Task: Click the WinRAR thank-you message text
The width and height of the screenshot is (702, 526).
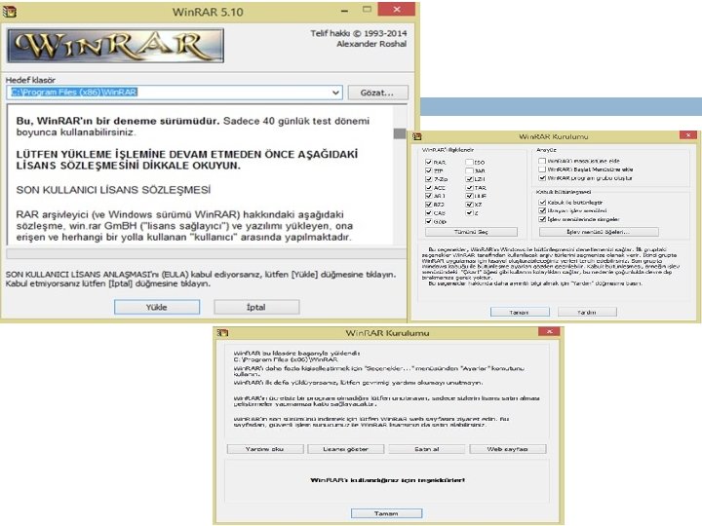Action: tap(388, 480)
